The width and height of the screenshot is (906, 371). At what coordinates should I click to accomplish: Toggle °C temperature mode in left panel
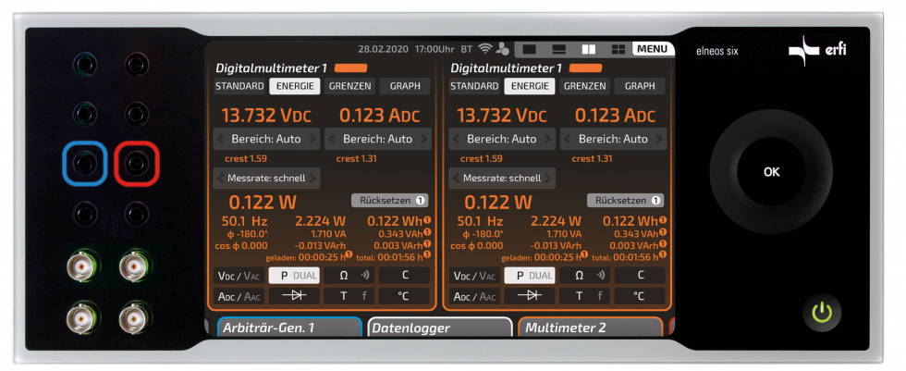[405, 296]
